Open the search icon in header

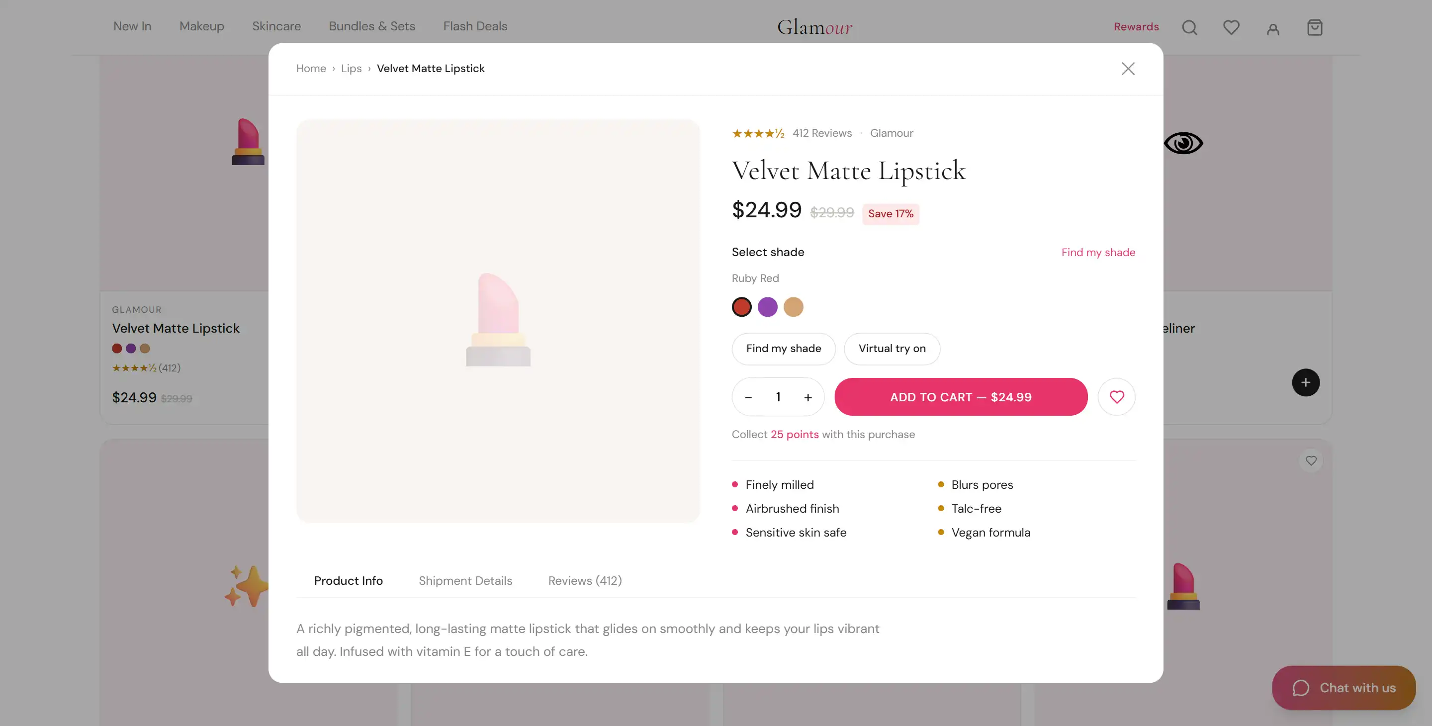[x=1189, y=27]
